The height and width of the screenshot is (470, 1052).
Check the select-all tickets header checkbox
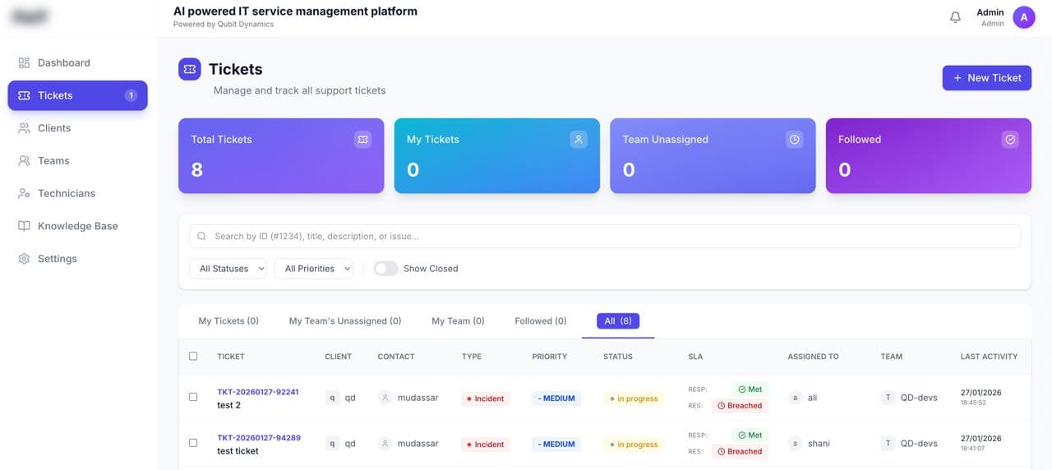[193, 357]
